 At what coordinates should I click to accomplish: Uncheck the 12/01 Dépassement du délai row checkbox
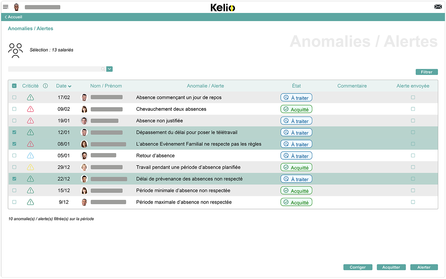(x=14, y=132)
